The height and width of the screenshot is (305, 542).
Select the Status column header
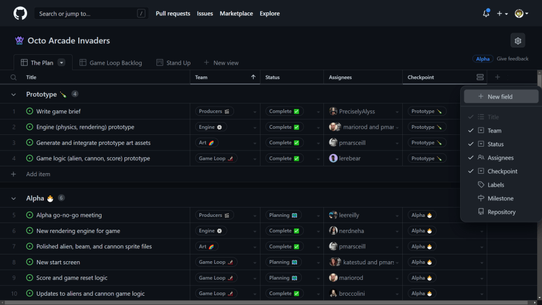tap(292, 77)
